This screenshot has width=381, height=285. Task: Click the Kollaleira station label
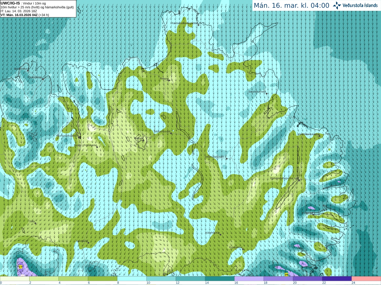click(x=308, y=213)
